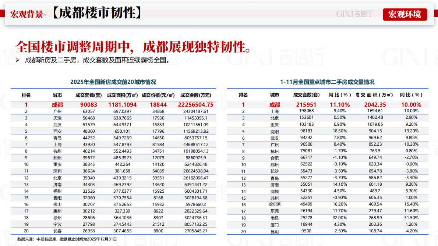Click the arrow bullet before 成都新房及二手房 text
This screenshot has height=246, width=438.
click(x=17, y=60)
